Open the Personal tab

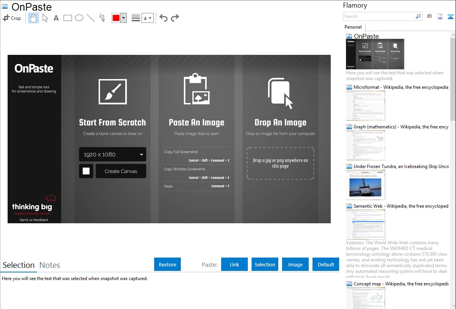pos(353,27)
